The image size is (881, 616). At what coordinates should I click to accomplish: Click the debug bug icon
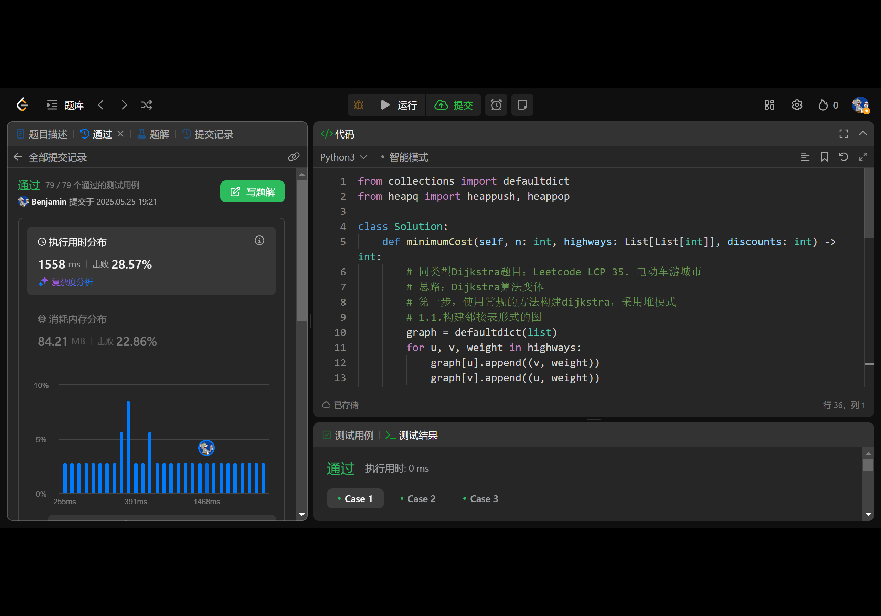[358, 104]
